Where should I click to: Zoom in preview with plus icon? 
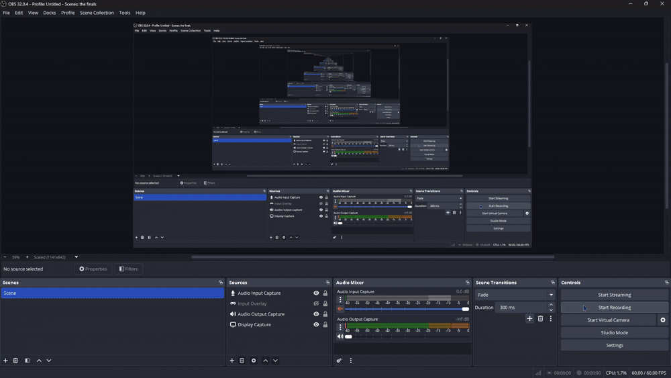point(27,257)
